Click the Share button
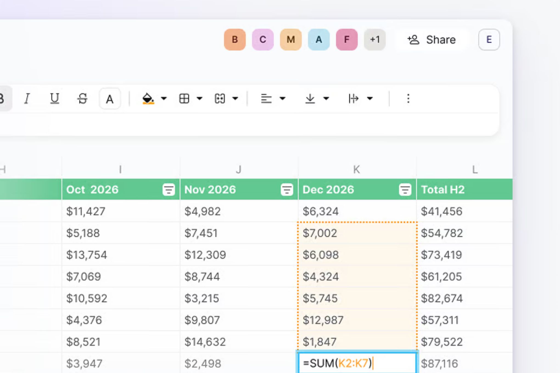This screenshot has width=560, height=373. click(432, 39)
